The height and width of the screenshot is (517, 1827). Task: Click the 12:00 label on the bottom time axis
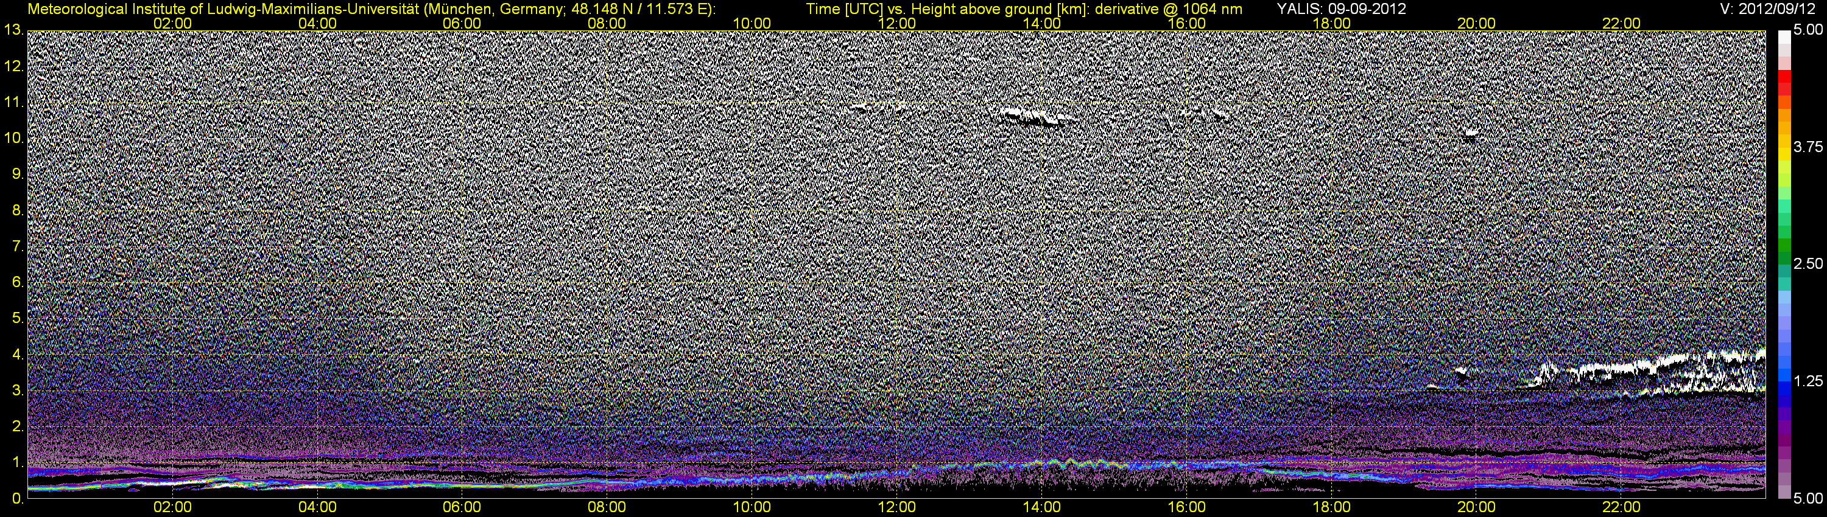coord(897,508)
